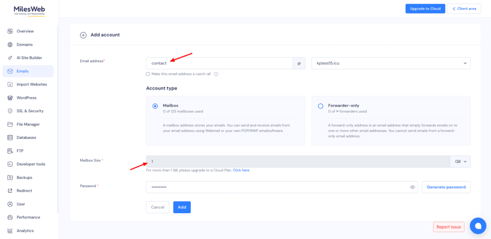Click the Redirect arrow icon
This screenshot has width=491, height=239.
pos(10,191)
